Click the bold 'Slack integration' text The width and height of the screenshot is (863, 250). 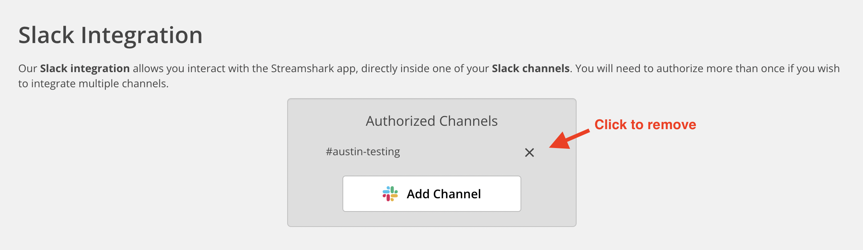pos(85,68)
